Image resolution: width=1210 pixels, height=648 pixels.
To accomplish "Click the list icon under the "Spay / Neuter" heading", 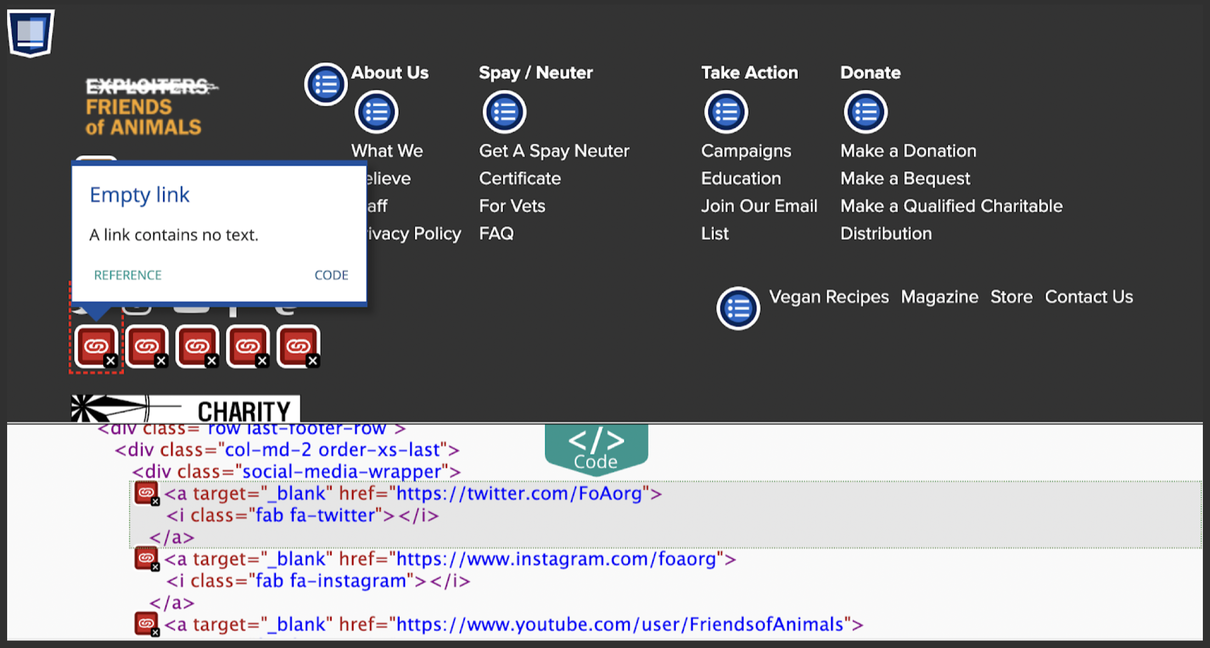I will click(503, 111).
